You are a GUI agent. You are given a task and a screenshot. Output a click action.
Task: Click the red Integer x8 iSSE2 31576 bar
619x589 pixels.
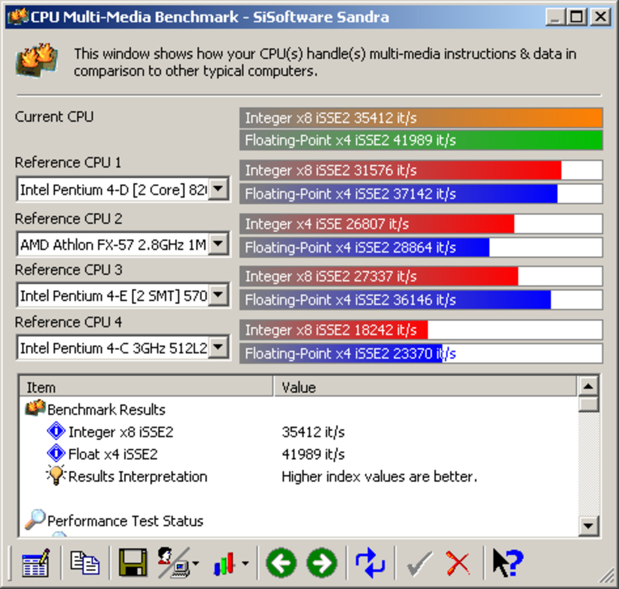(x=421, y=170)
